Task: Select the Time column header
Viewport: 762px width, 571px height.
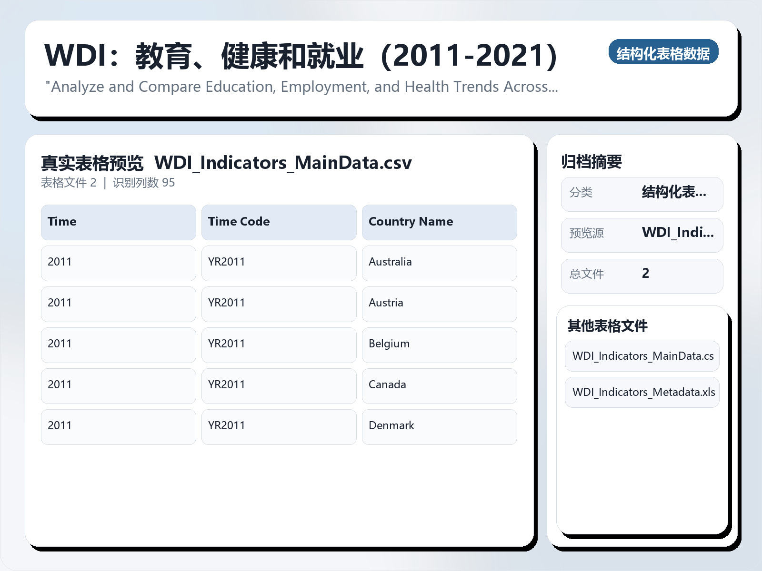Action: point(118,222)
